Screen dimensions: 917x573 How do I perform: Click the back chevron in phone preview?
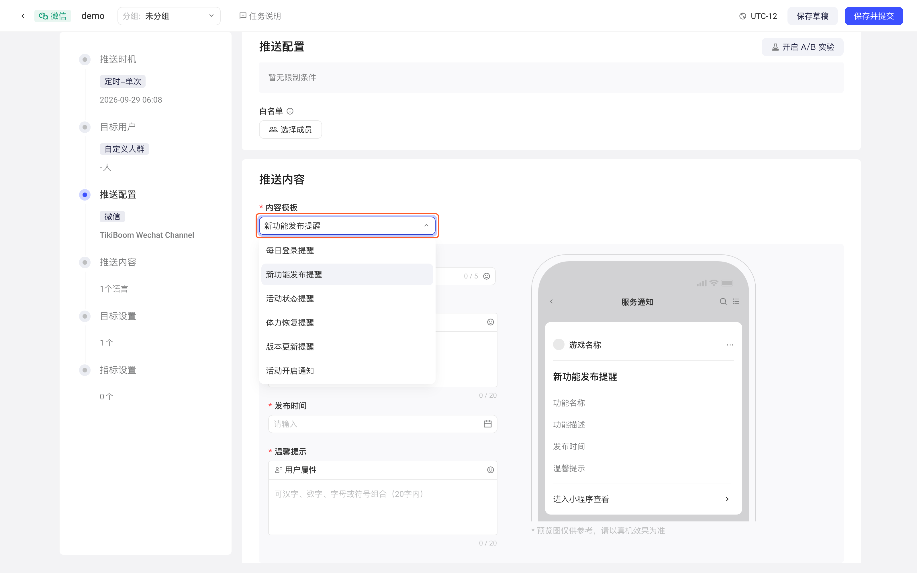click(x=551, y=302)
